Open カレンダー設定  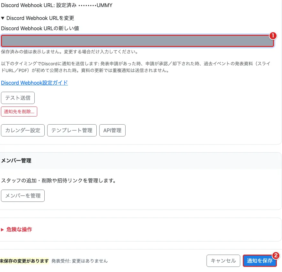pos(23,130)
